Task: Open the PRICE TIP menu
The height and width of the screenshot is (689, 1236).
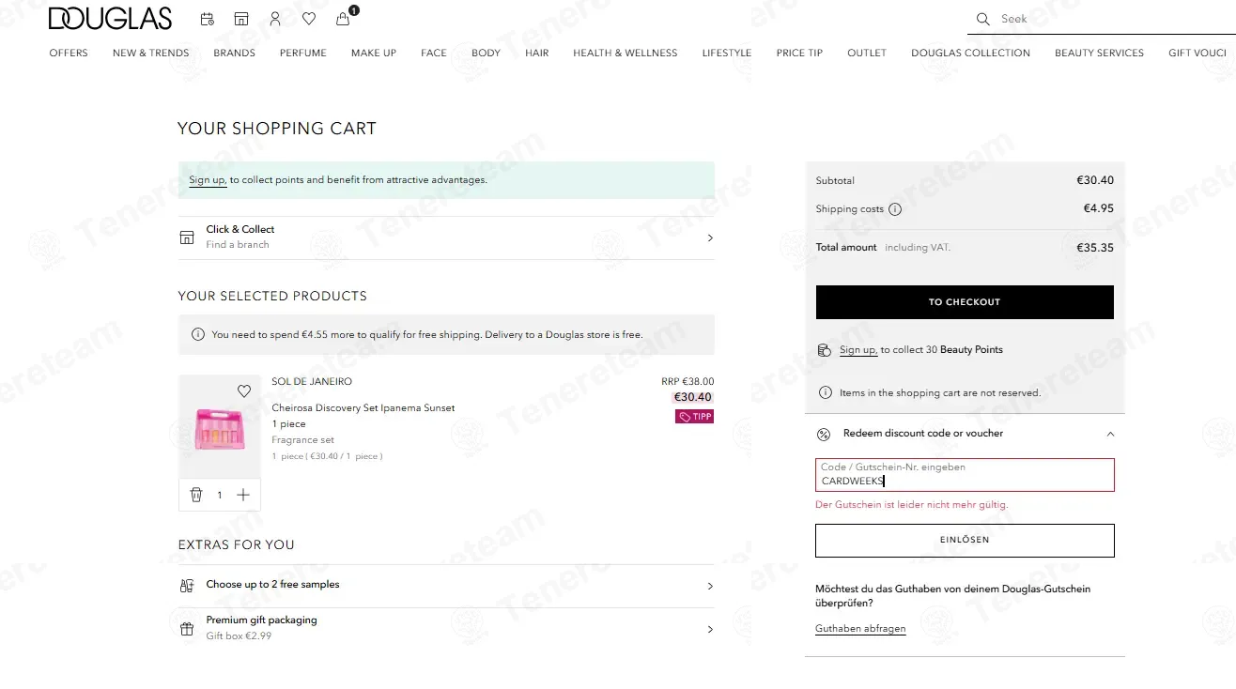Action: (x=799, y=53)
